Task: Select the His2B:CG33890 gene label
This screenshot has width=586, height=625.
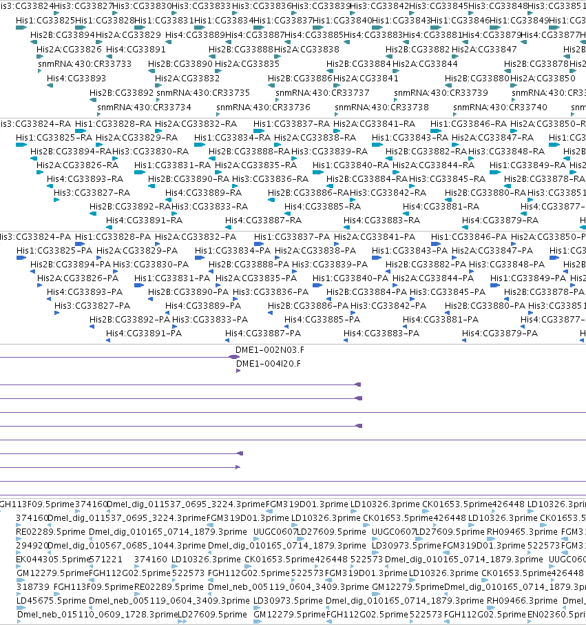Action: [x=180, y=63]
